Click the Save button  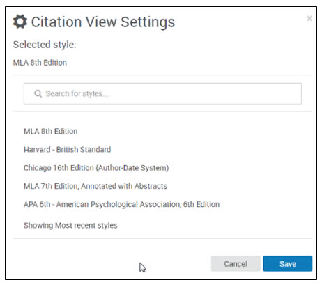coord(288,264)
